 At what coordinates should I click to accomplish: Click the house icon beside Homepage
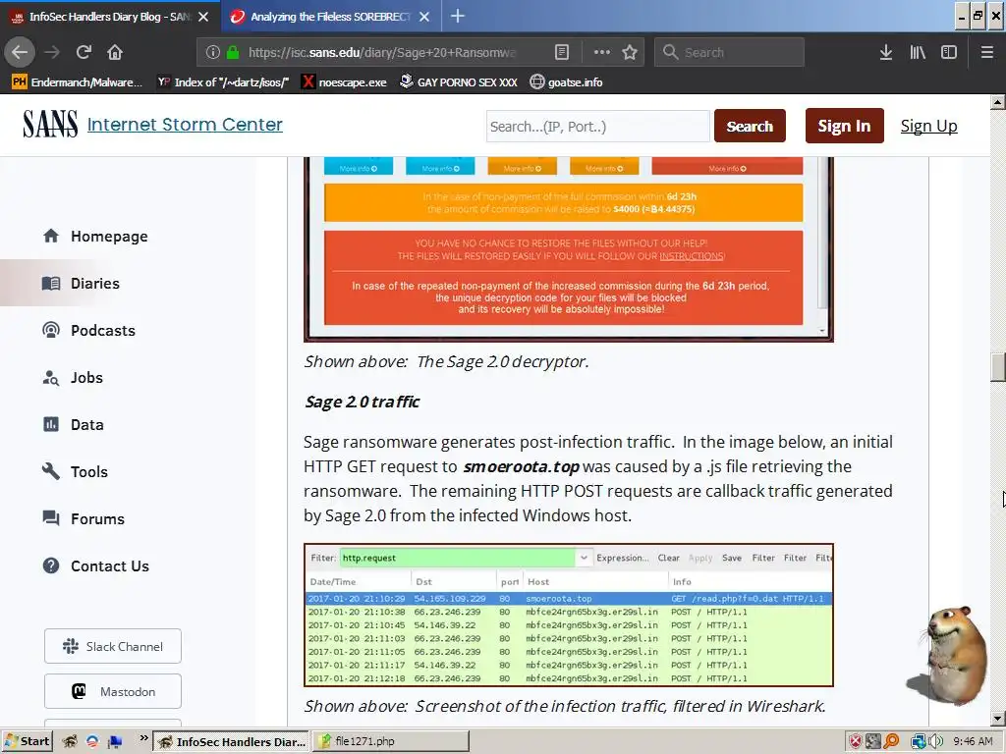click(x=51, y=236)
